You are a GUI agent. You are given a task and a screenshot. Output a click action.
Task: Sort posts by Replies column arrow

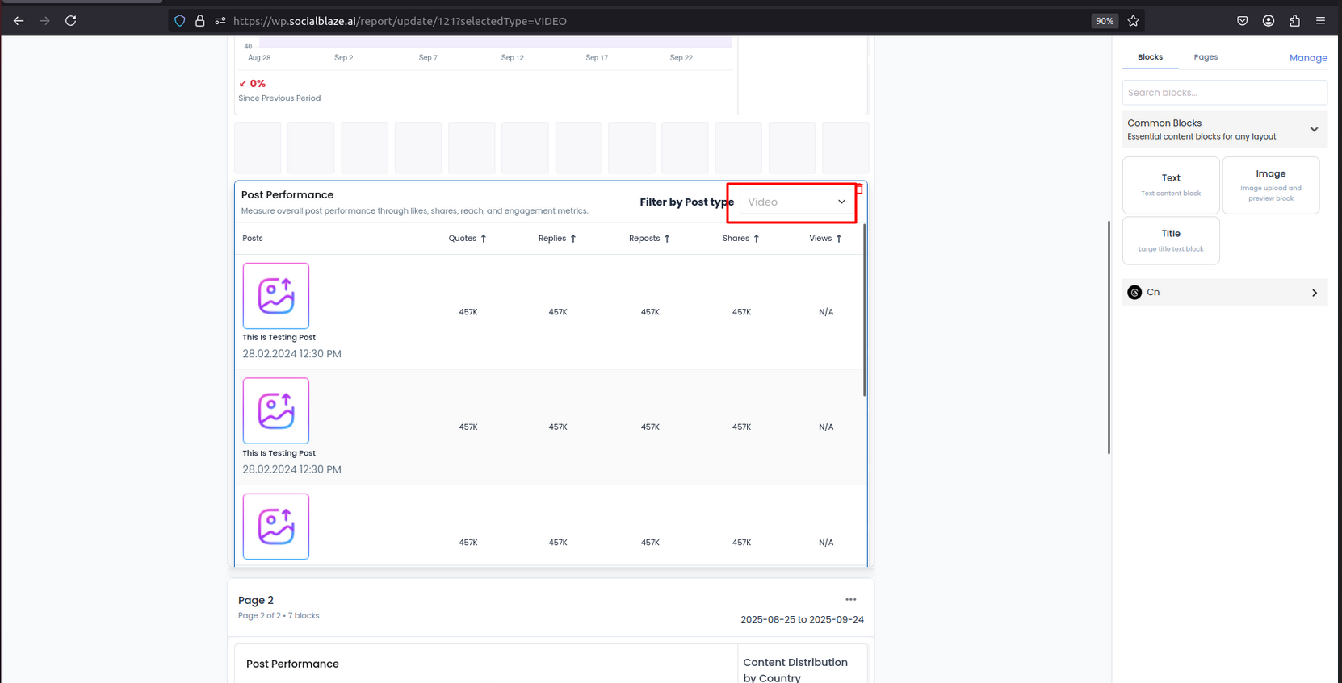pos(573,239)
